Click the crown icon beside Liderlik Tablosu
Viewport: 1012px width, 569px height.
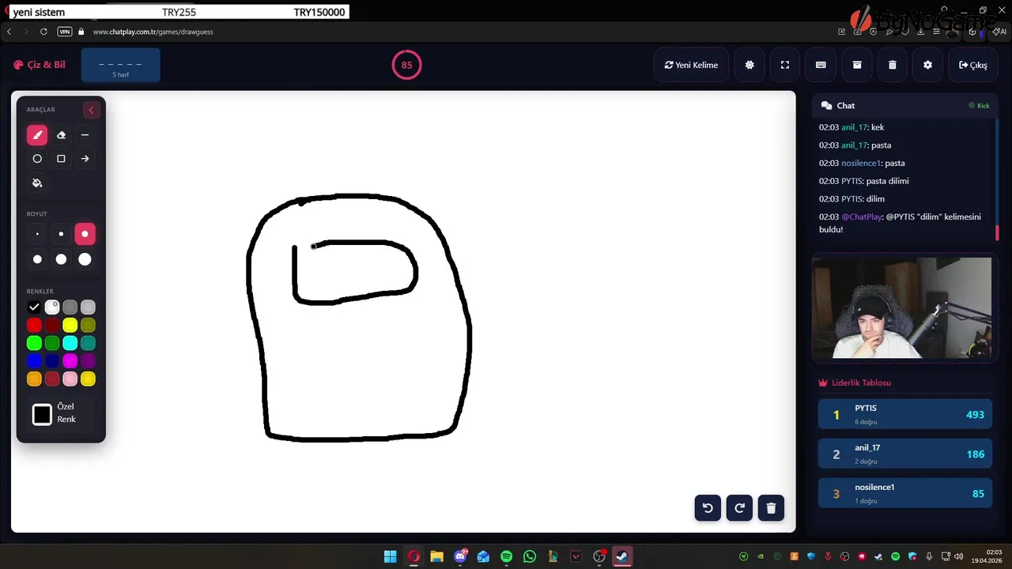point(823,382)
